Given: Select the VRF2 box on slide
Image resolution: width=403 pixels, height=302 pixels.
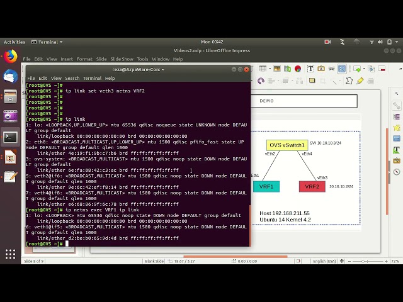Looking at the screenshot, I should point(312,186).
